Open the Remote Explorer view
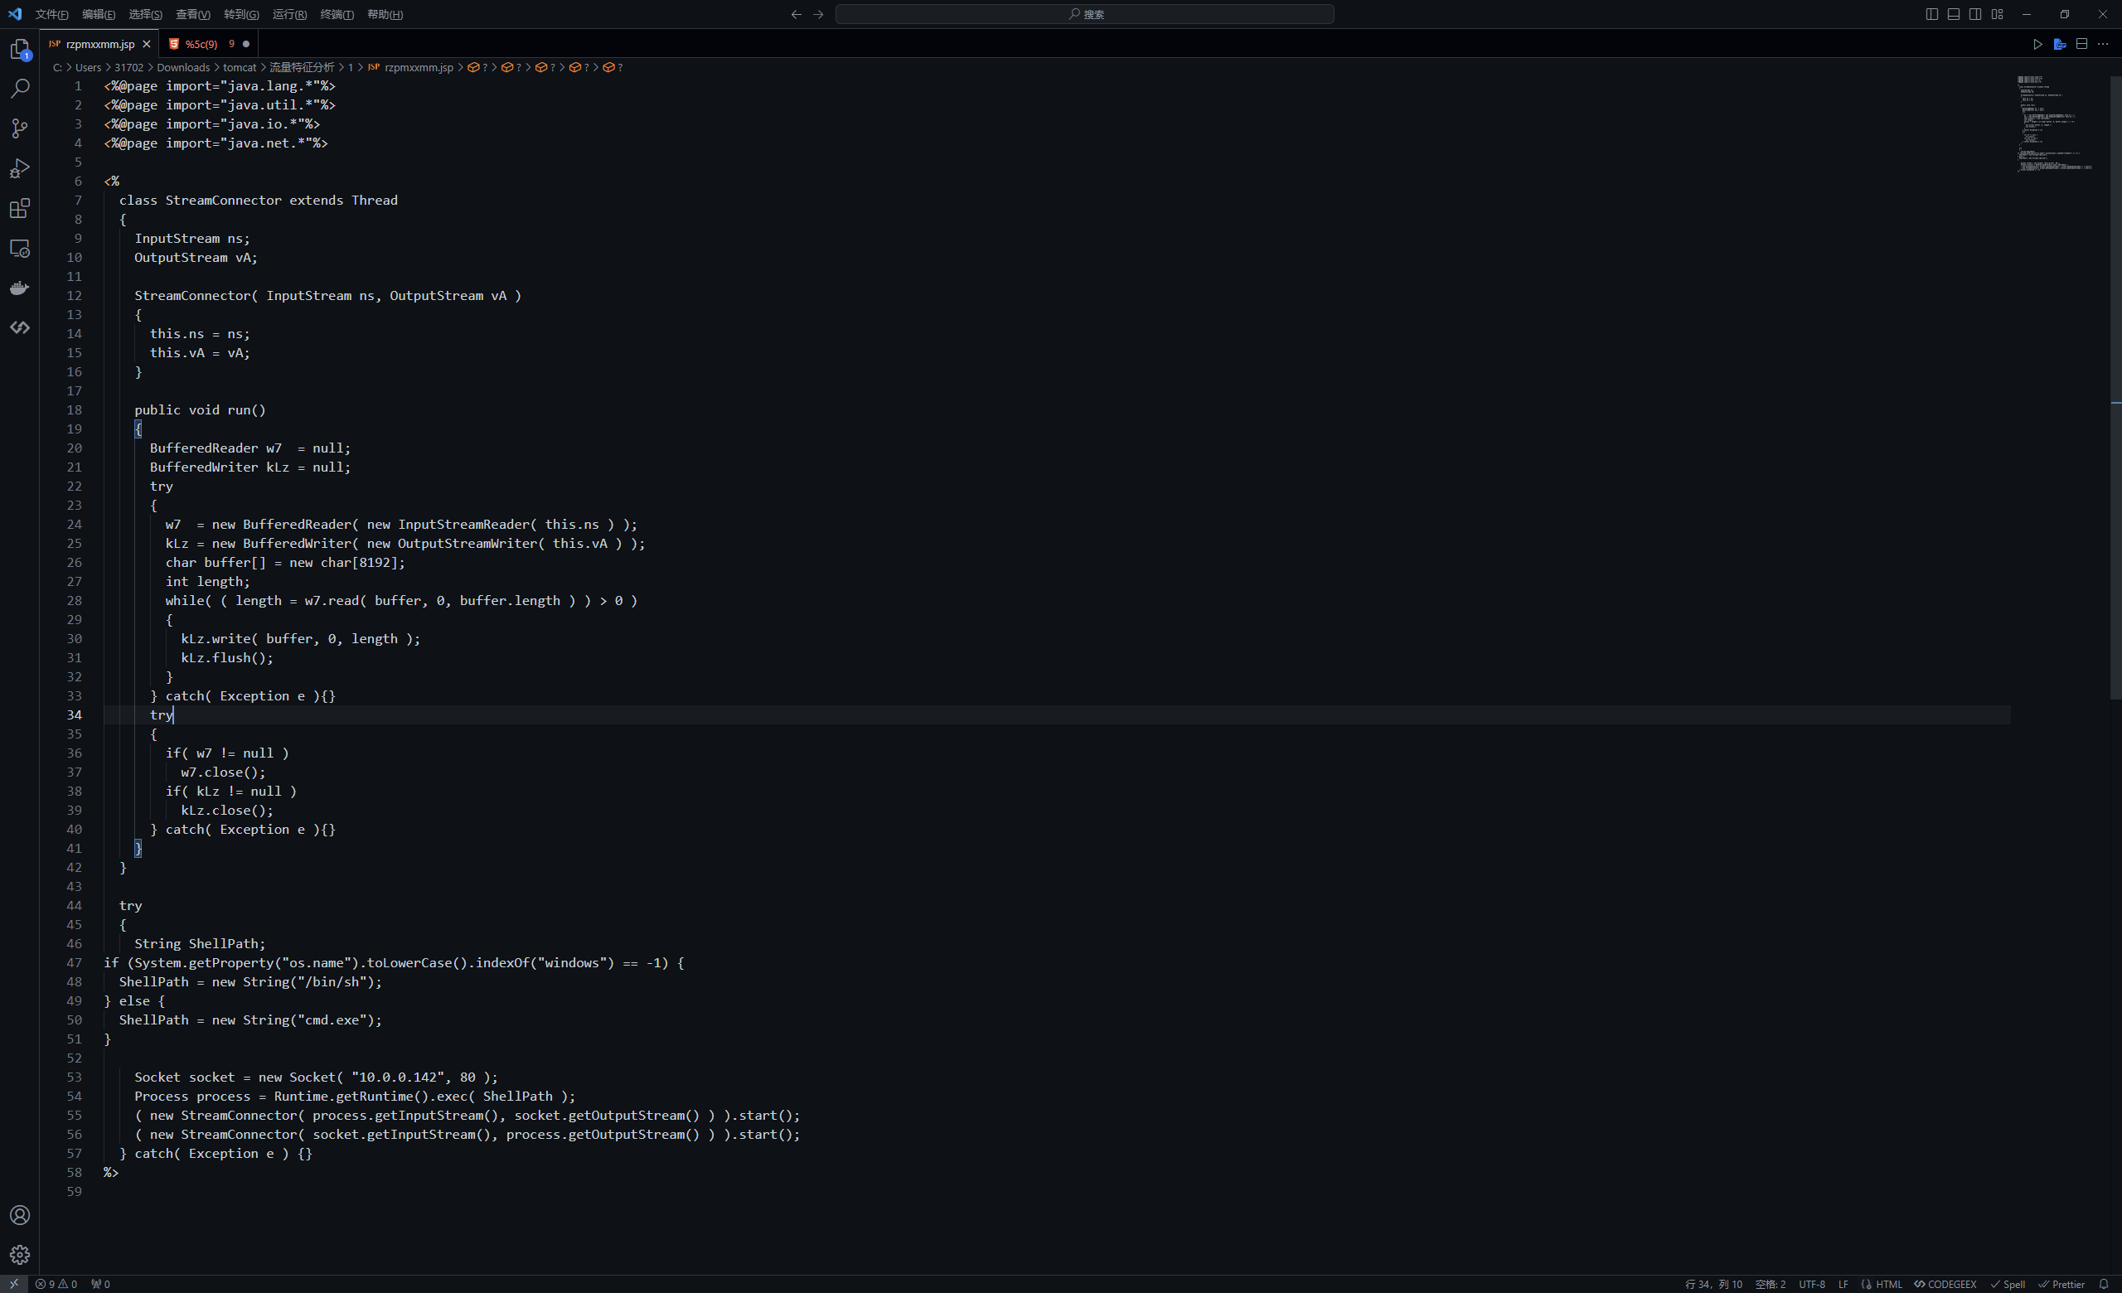 tap(20, 248)
